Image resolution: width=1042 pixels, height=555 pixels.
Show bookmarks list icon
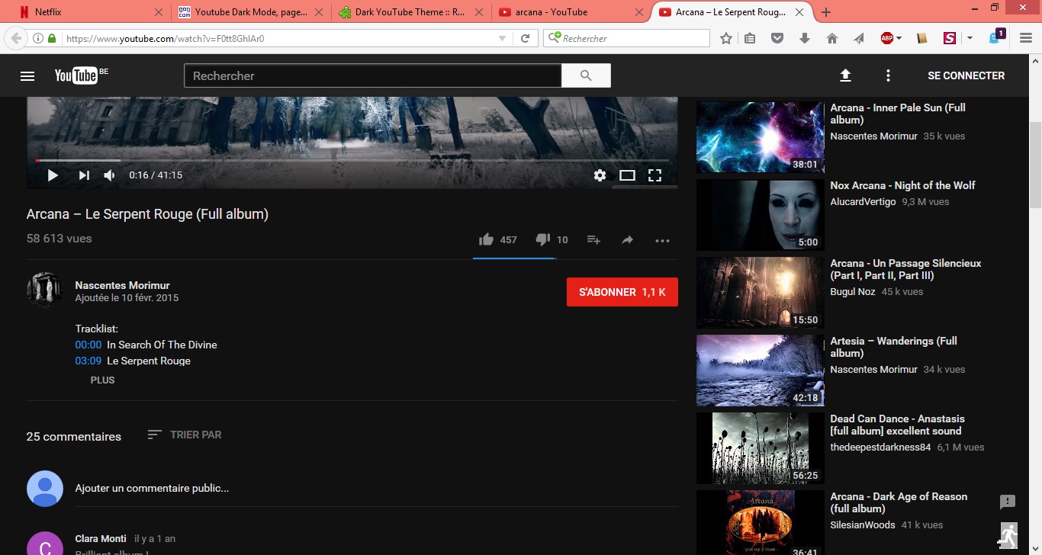tap(751, 38)
